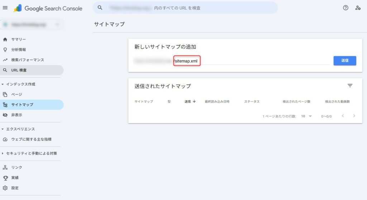This screenshot has height=200, width=367.
Task: Open the property selector dropdown
Action: pos(32,25)
